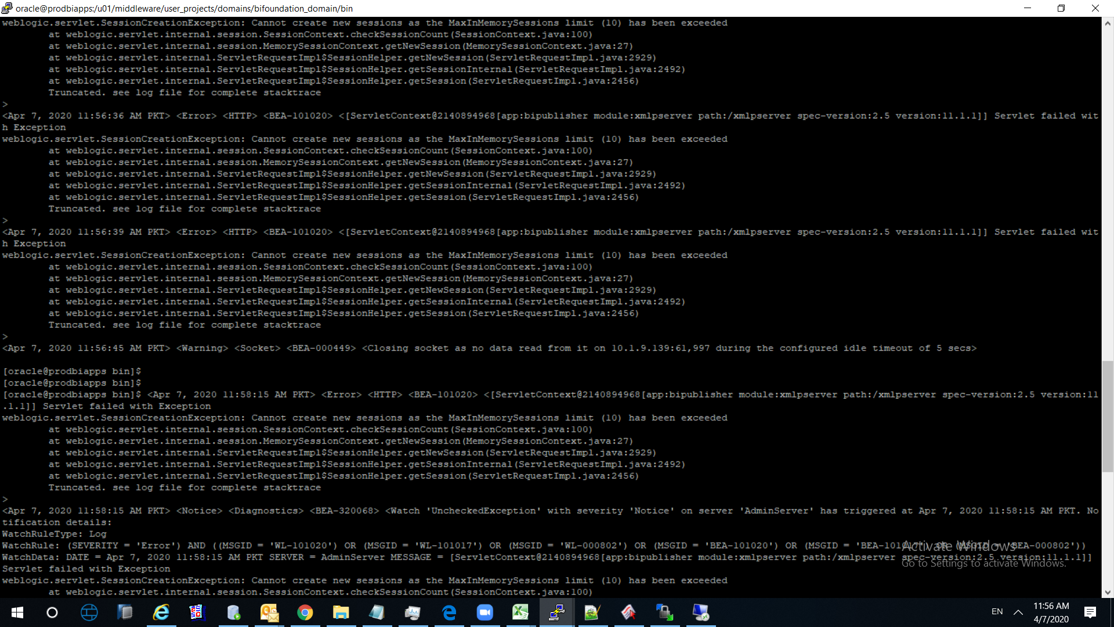Click the 11:58:15 AM prompt error line

pos(550,395)
